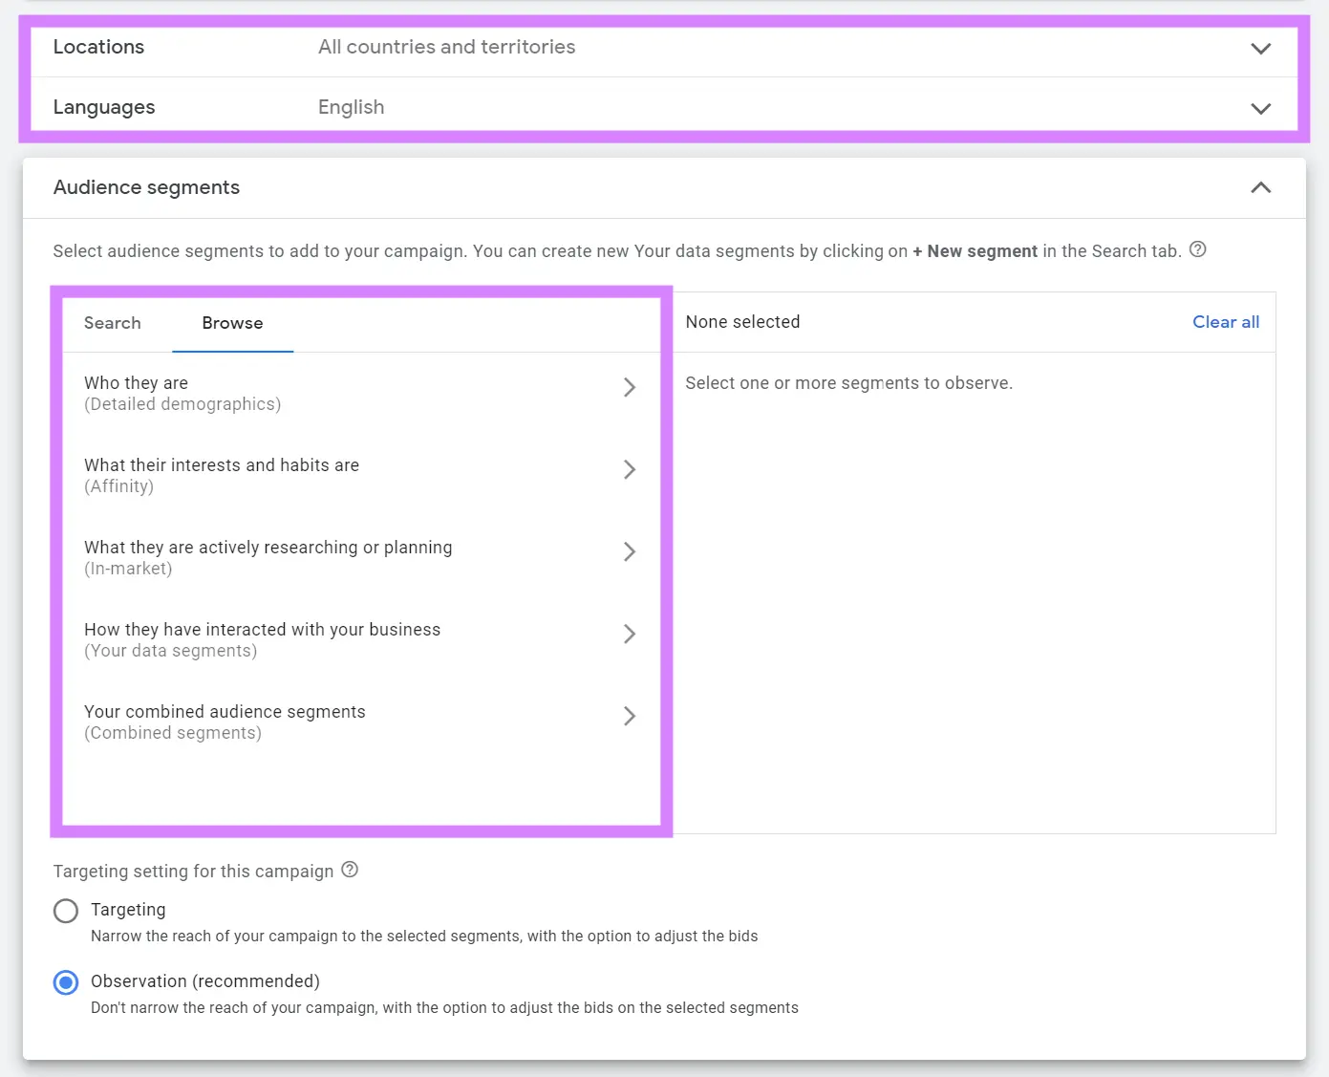Select the Browse tab
Viewport: 1329px width, 1077px height.
point(232,323)
